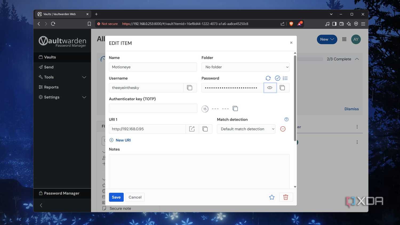The width and height of the screenshot is (400, 225).
Task: Open Brave Shields icon
Action: click(291, 24)
